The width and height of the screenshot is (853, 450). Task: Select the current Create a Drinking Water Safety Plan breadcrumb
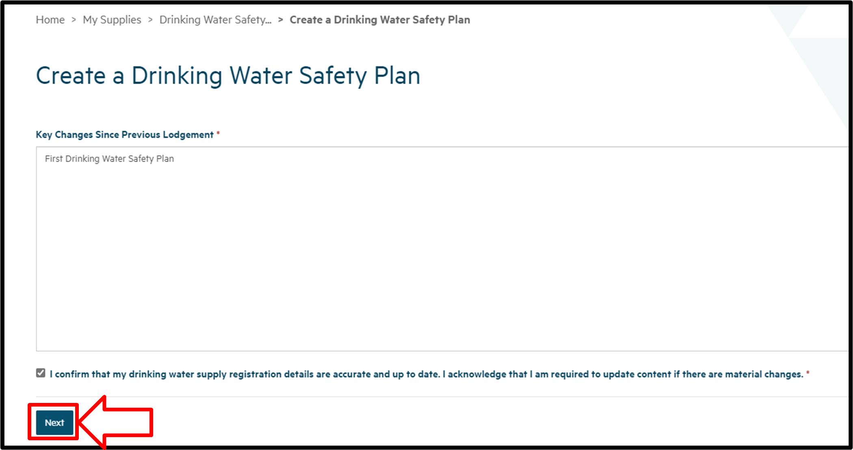coord(379,20)
